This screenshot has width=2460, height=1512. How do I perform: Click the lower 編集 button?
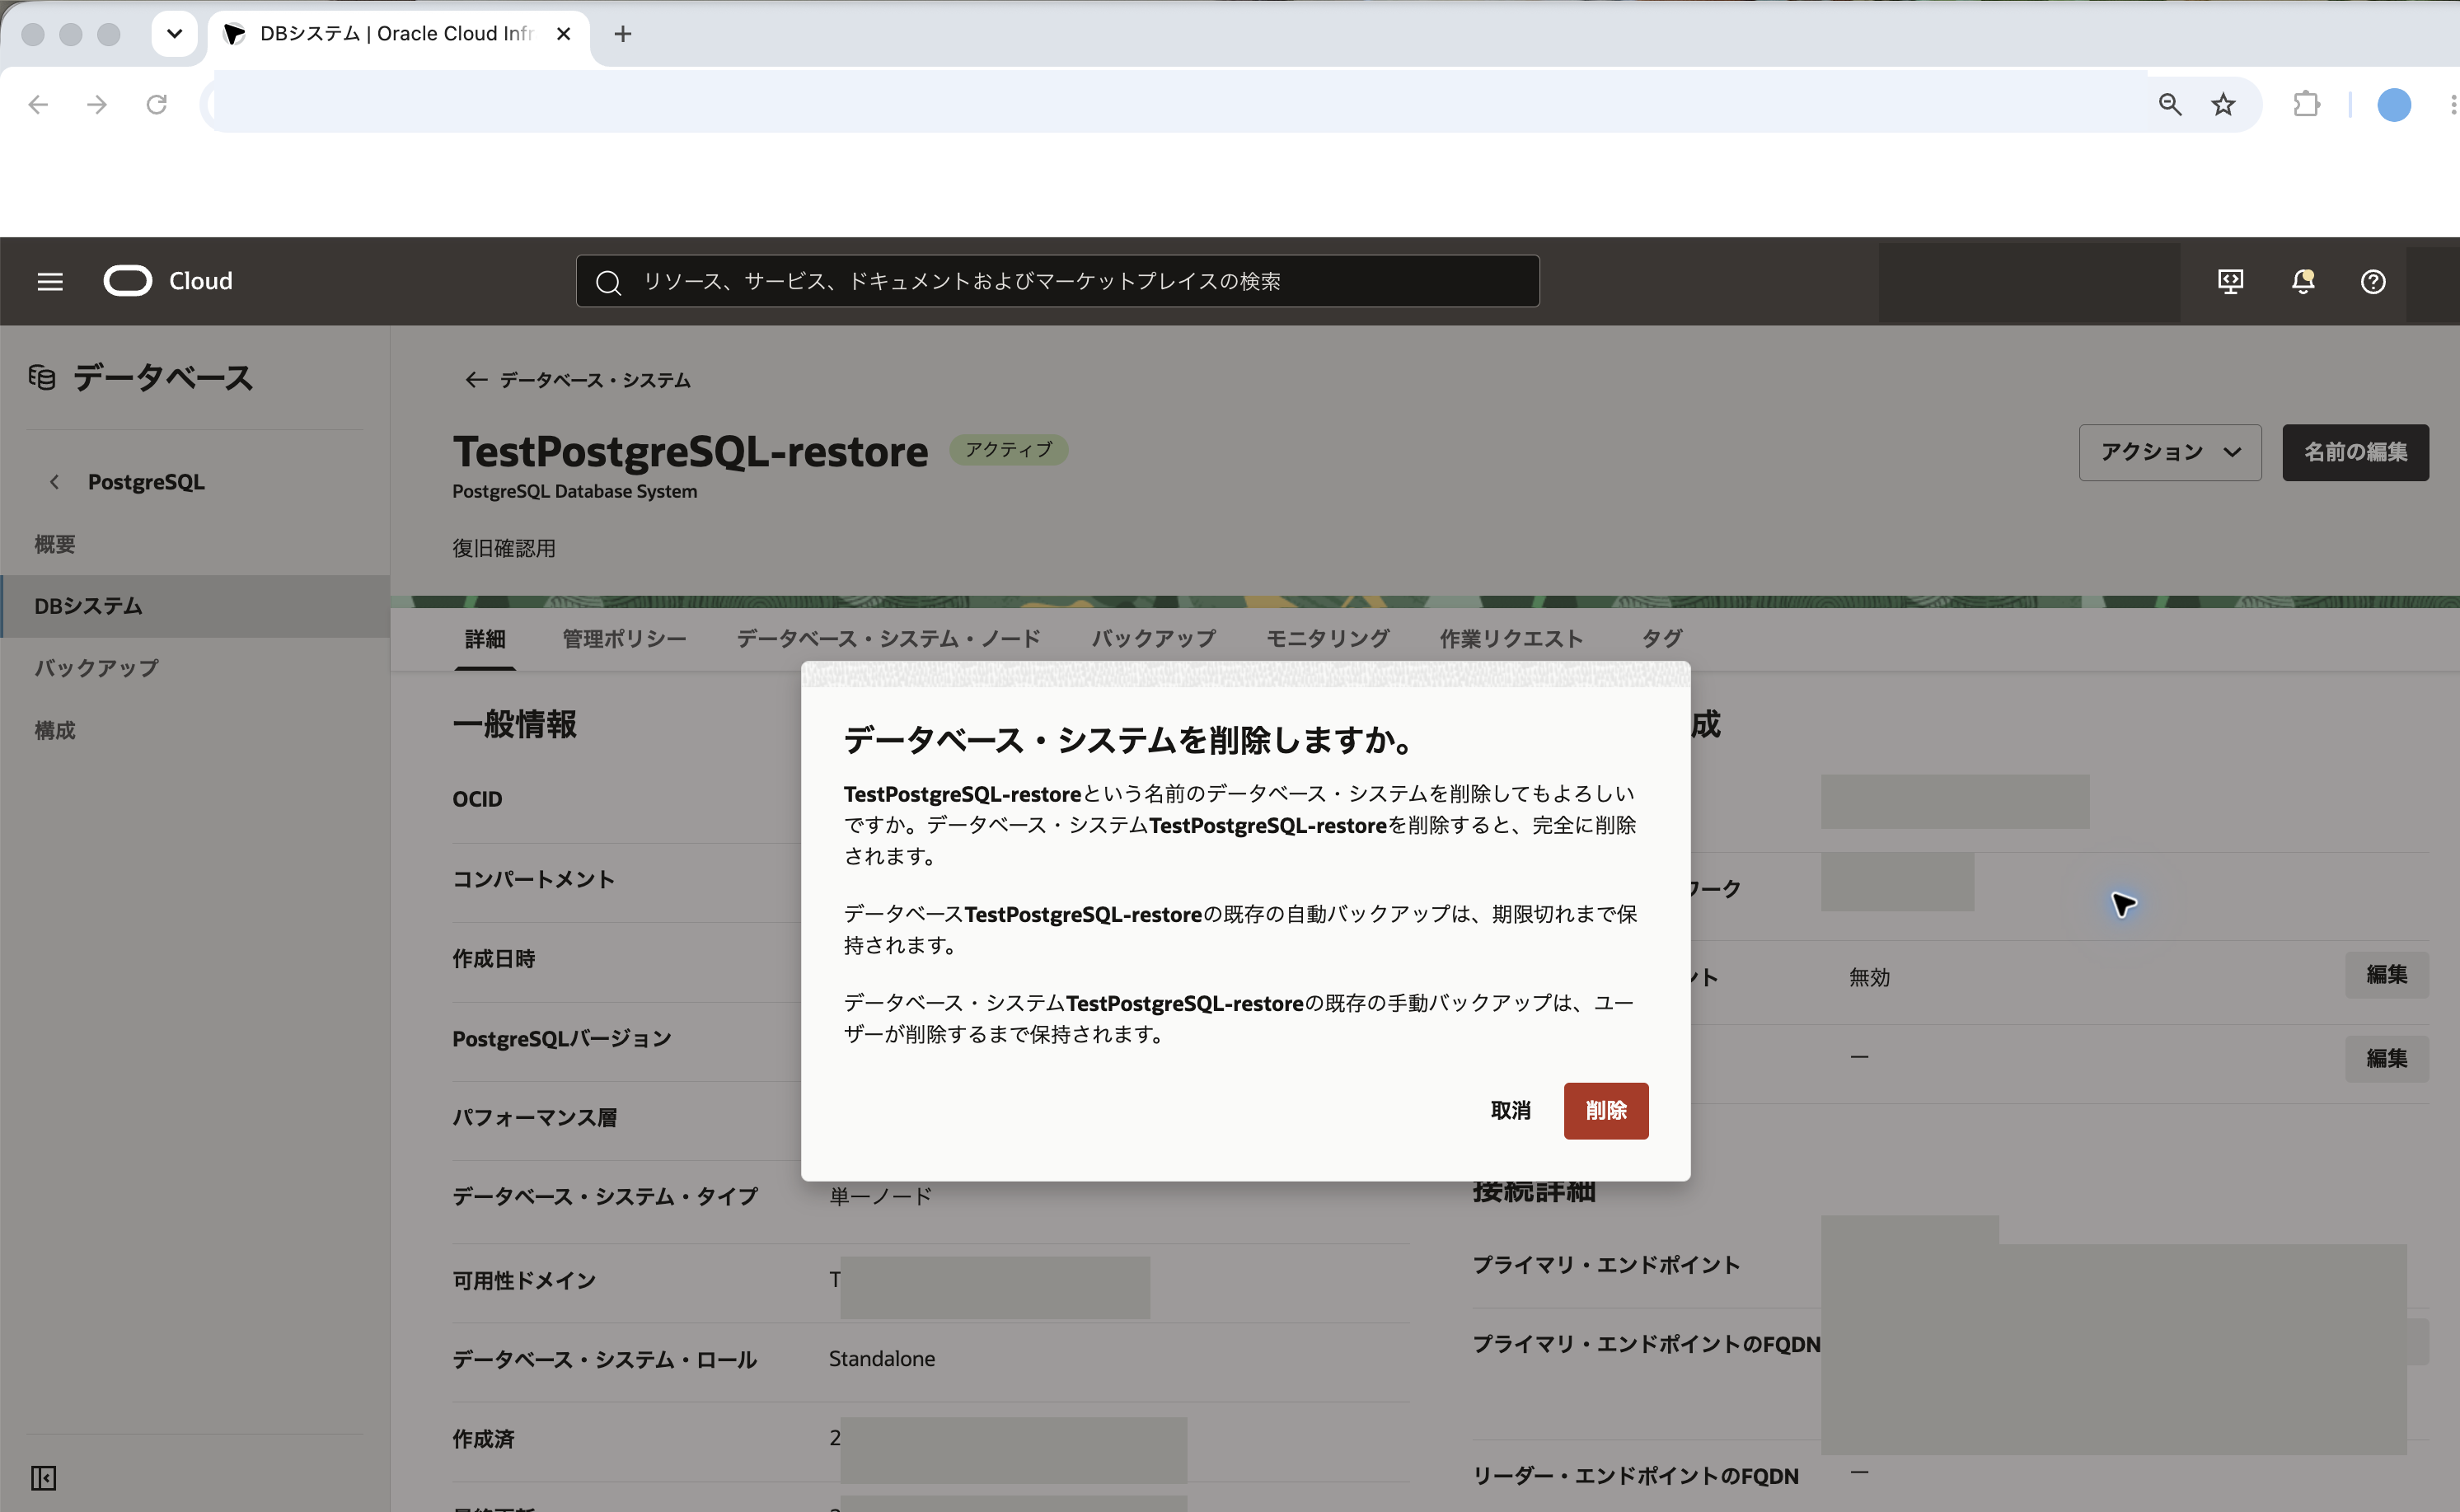(2386, 1058)
